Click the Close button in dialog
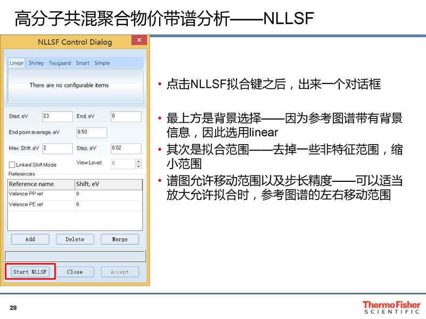 point(75,272)
